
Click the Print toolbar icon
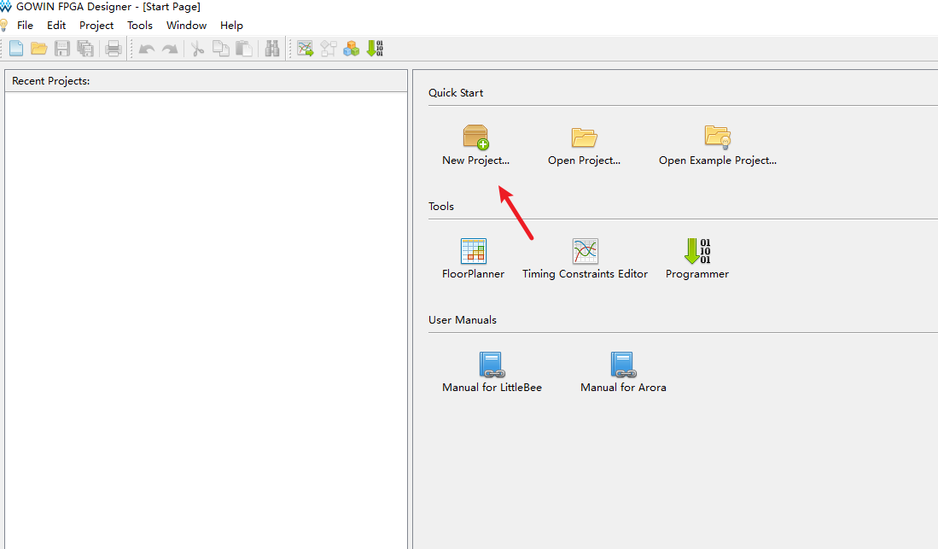click(113, 49)
